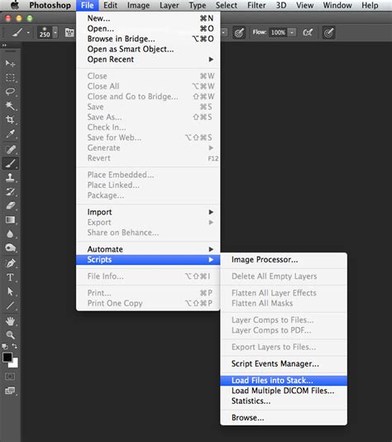Viewport: 392px width, 442px height.
Task: Select the Hand tool
Action: coord(10,321)
